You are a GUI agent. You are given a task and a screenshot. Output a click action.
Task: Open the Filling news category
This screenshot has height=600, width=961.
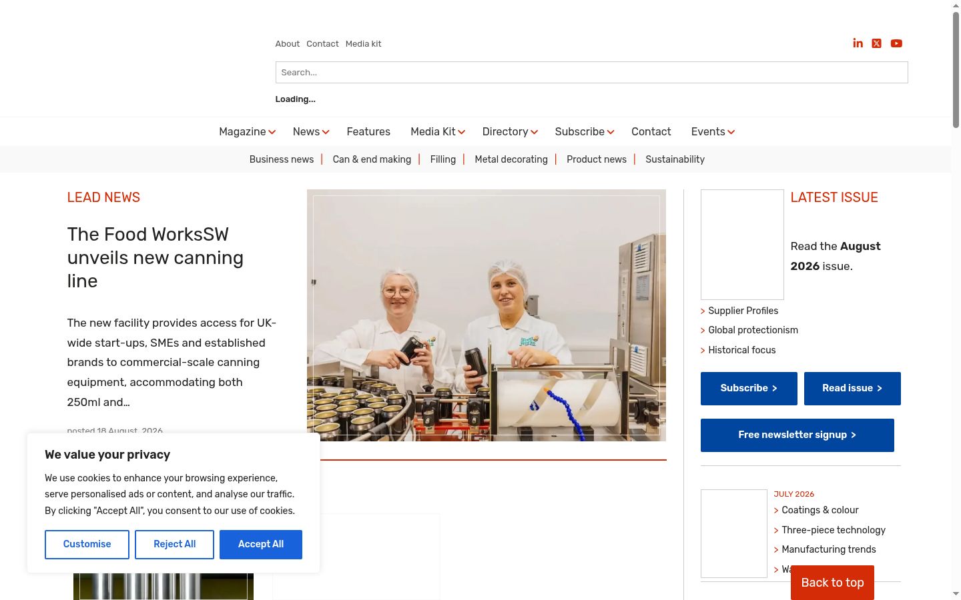443,159
